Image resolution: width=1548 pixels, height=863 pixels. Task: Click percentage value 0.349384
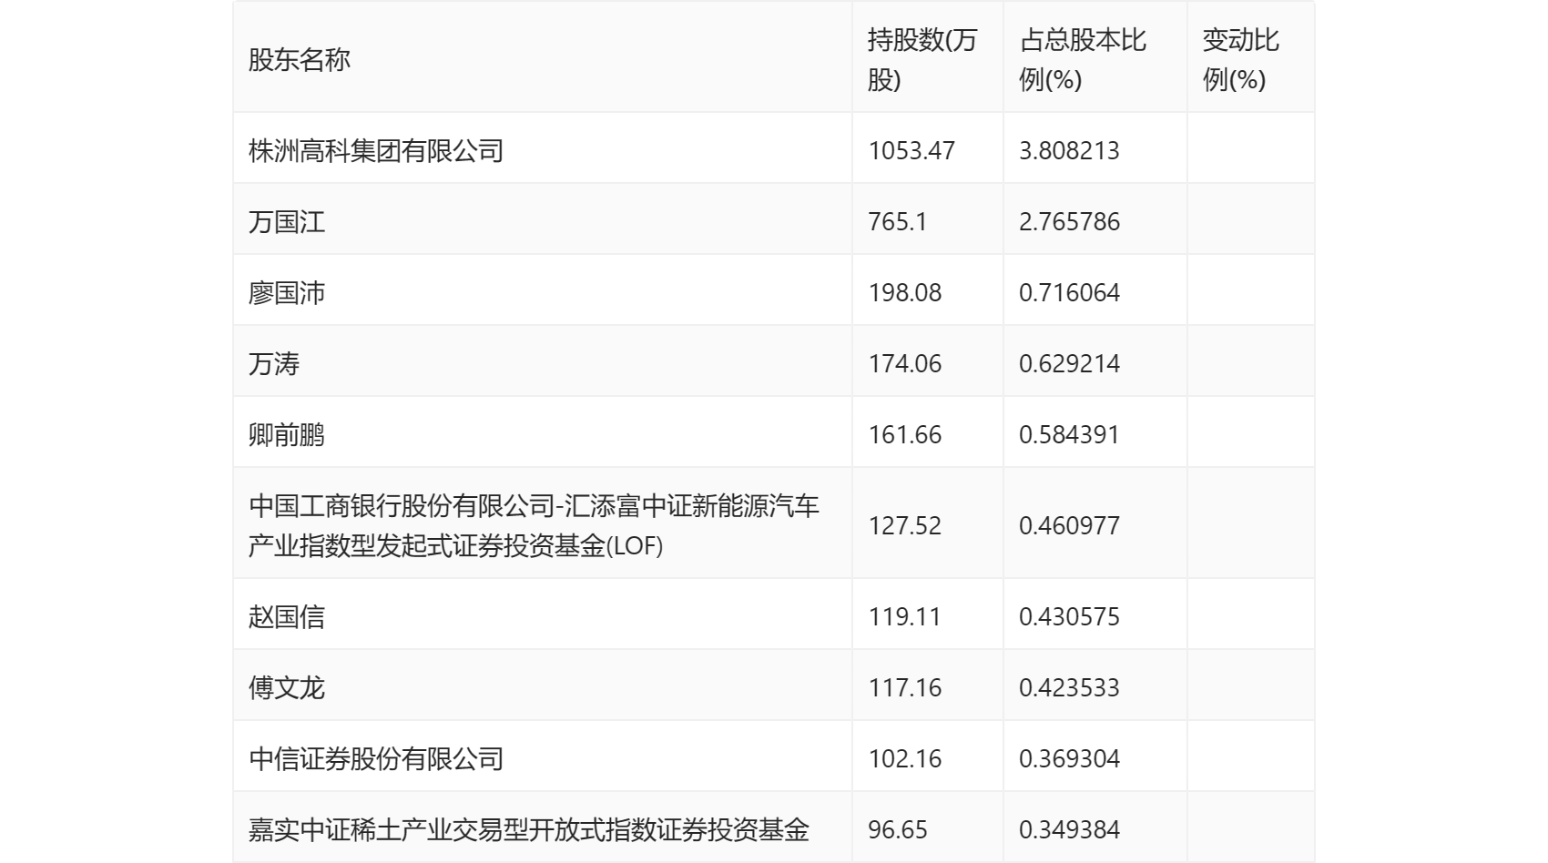coord(1069,829)
